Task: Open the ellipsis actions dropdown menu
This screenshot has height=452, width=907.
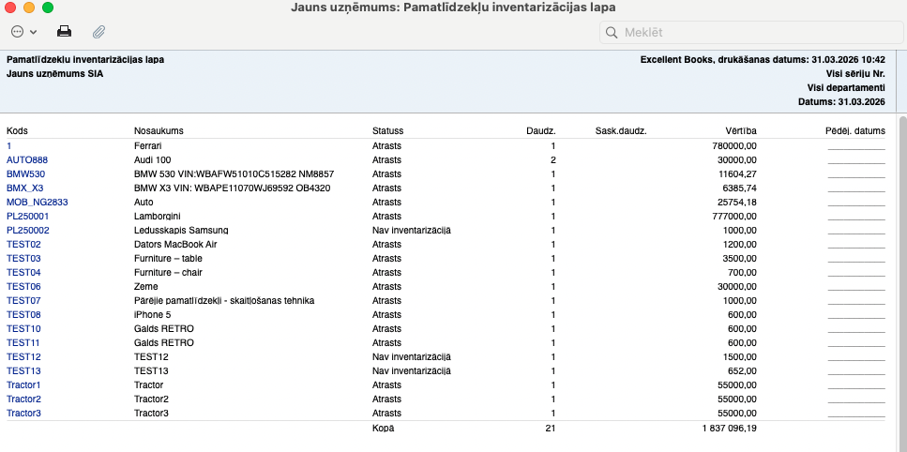Action: (x=23, y=31)
